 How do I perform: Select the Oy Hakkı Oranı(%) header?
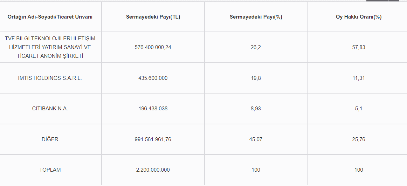(x=358, y=17)
